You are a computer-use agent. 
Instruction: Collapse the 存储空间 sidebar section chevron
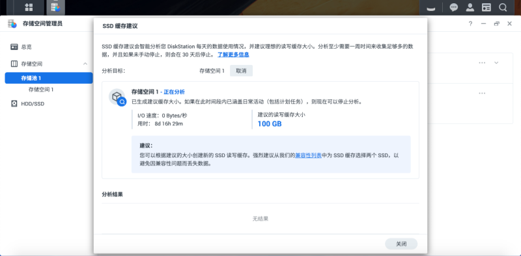[85, 64]
